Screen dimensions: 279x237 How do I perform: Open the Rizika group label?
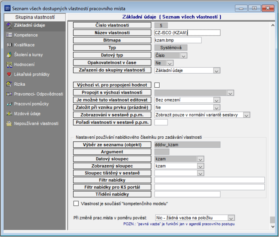[20, 84]
